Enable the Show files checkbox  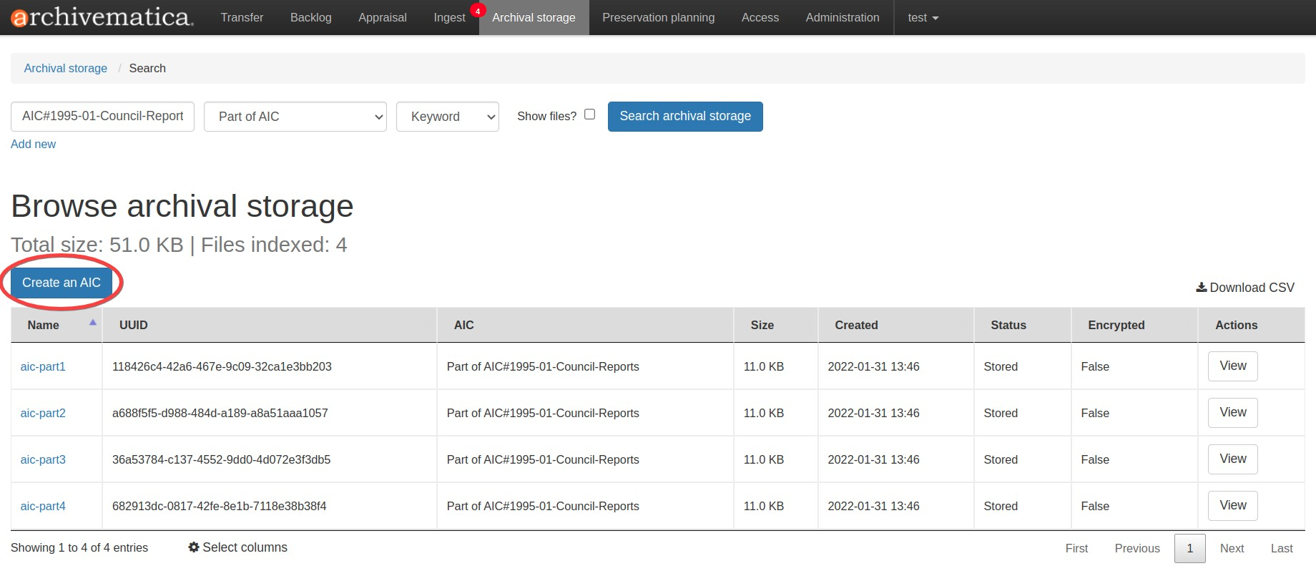click(589, 114)
